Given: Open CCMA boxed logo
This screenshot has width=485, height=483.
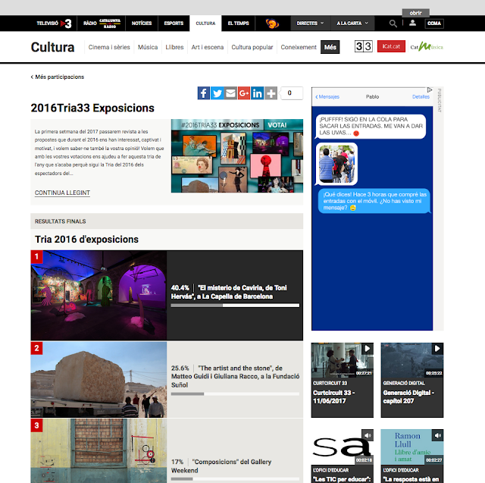Looking at the screenshot, I should 434,24.
